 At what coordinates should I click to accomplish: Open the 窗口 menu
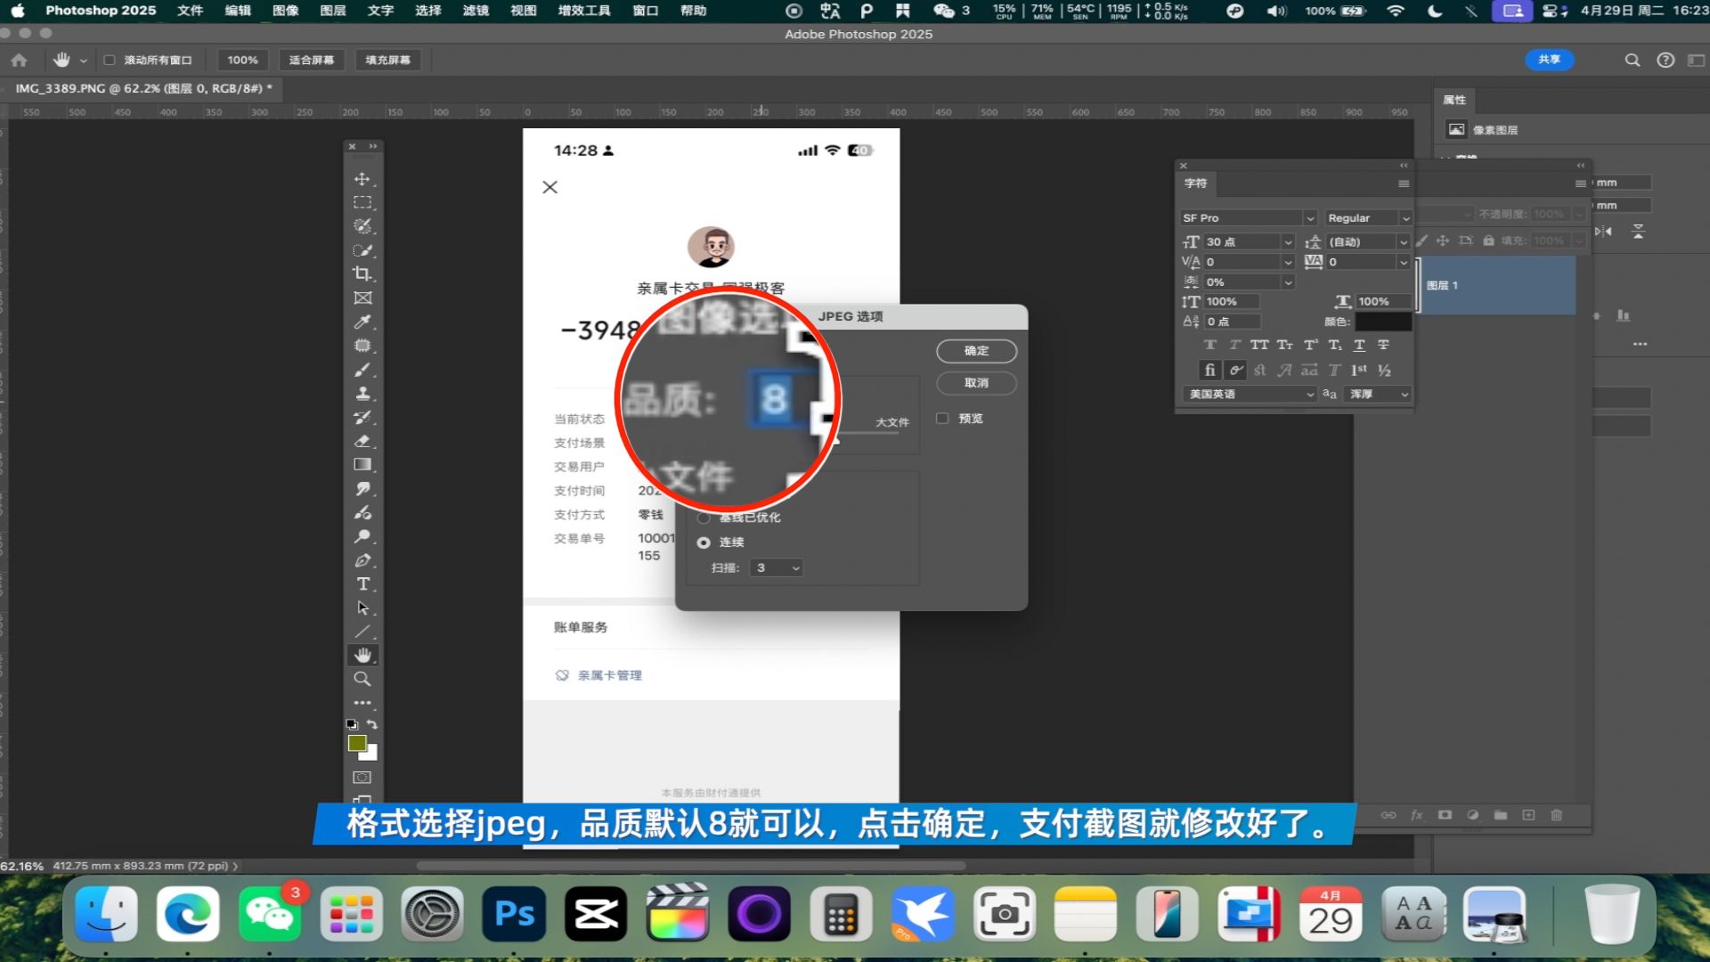[x=645, y=11]
